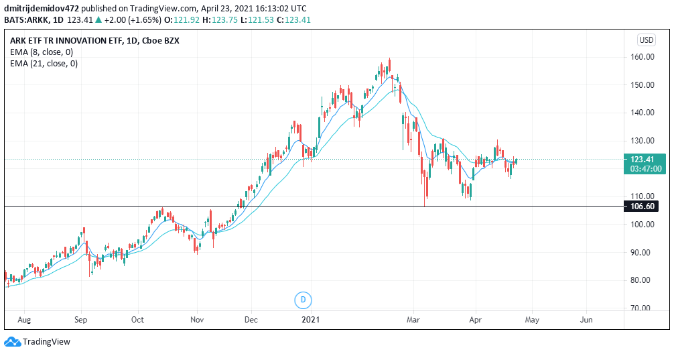
Task: Click the O:121.92 open value in header
Action: (x=182, y=20)
